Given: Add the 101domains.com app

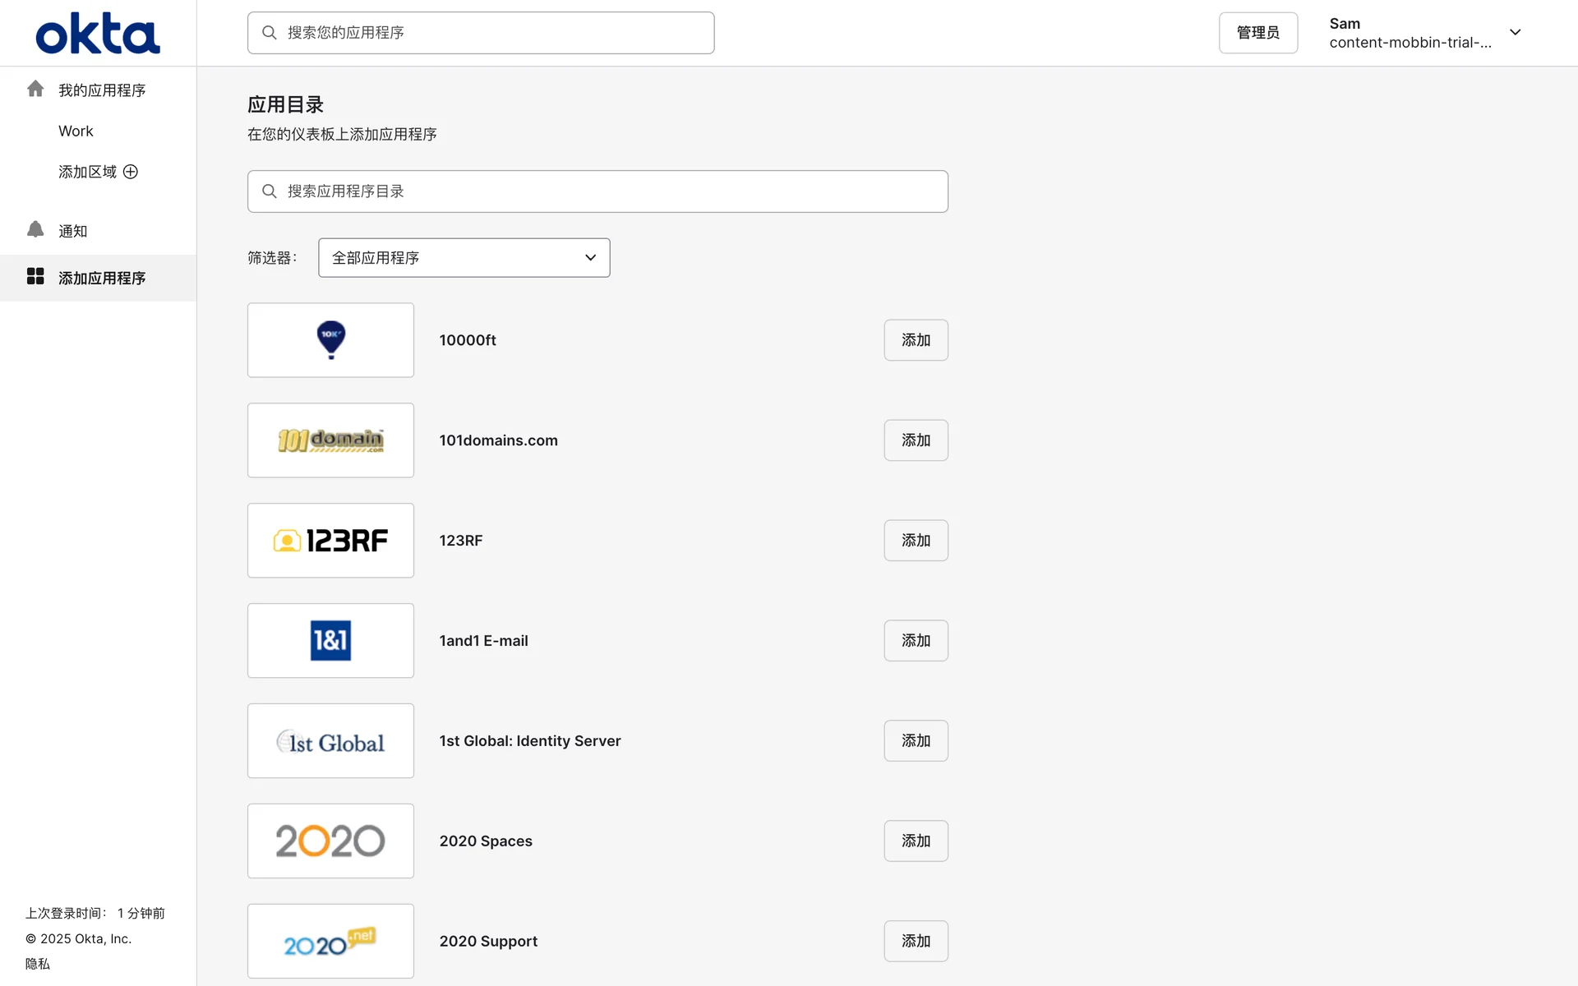Looking at the screenshot, I should (x=916, y=440).
